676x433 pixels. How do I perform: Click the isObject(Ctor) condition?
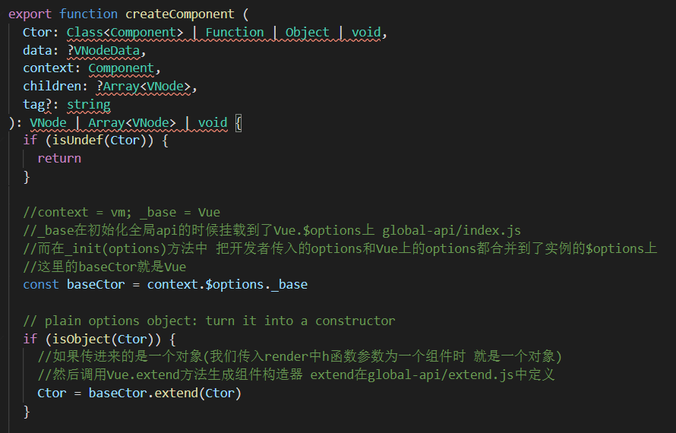coord(103,339)
